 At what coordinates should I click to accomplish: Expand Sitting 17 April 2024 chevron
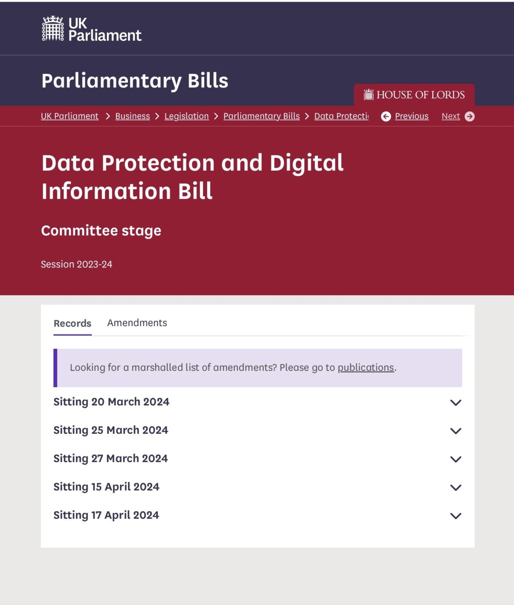[456, 516]
